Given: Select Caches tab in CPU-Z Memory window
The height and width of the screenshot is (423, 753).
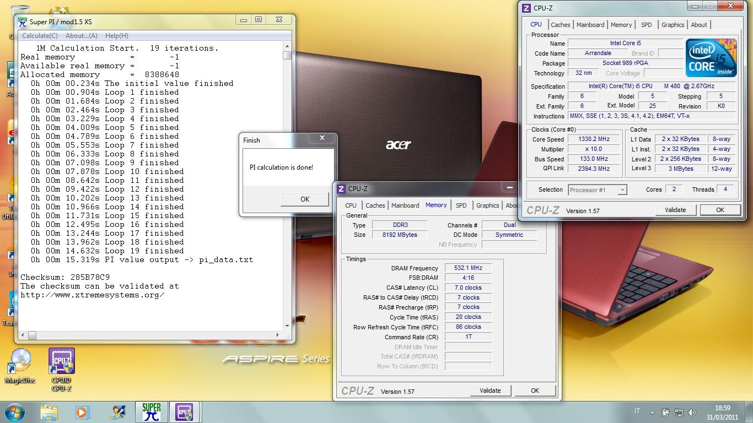Looking at the screenshot, I should (x=375, y=205).
